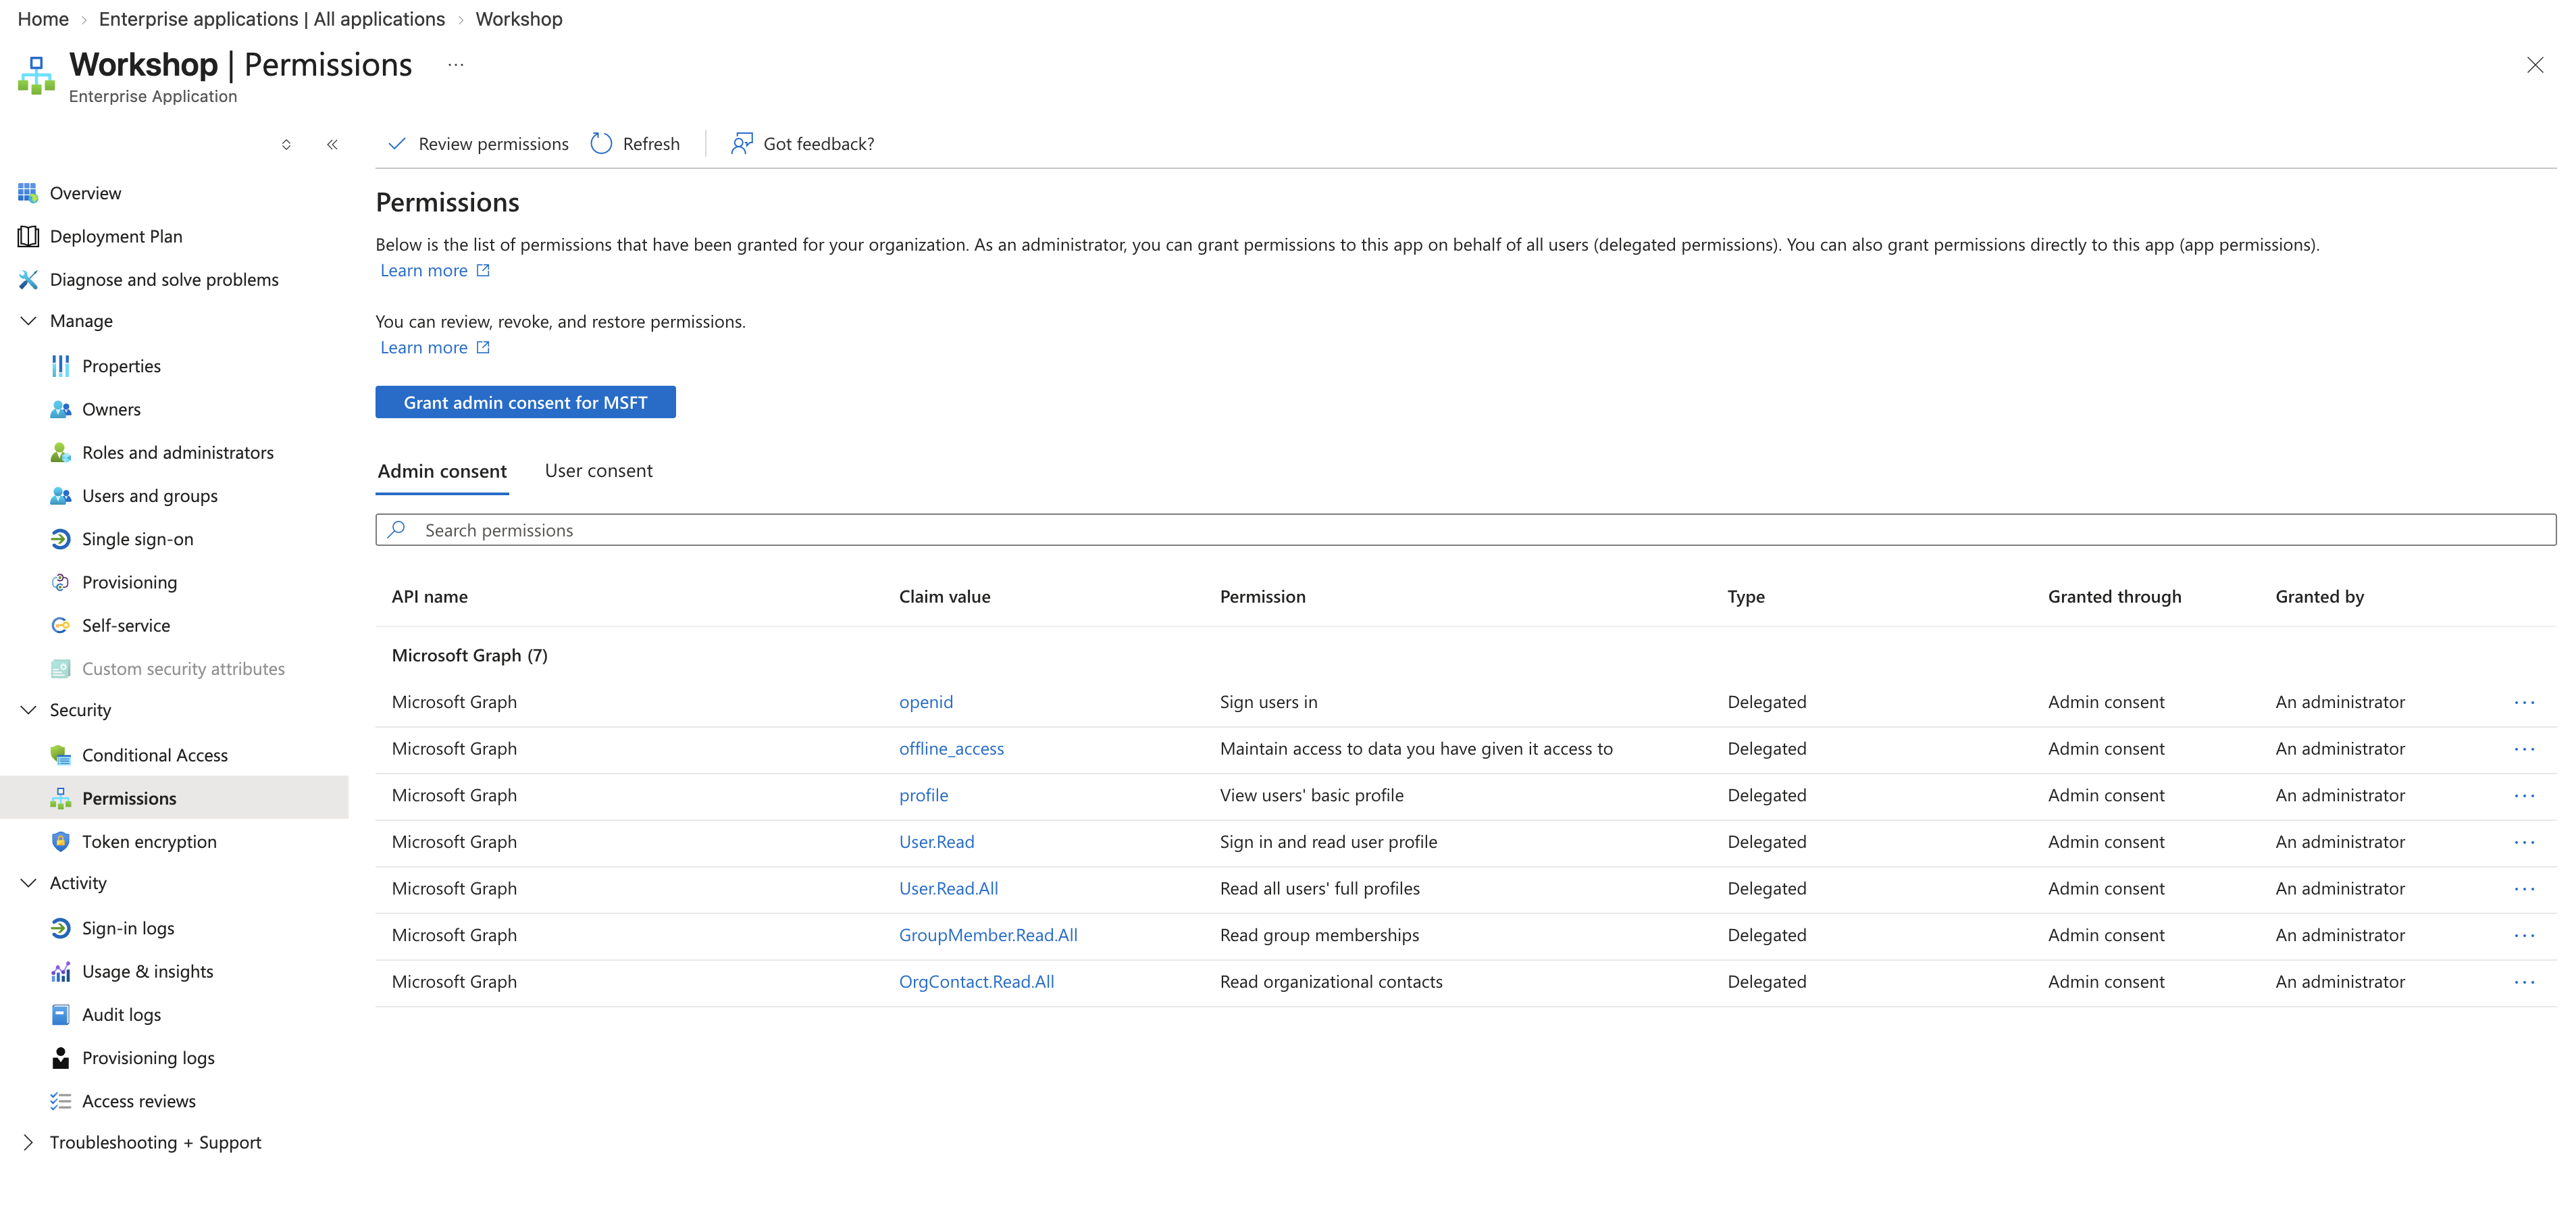The height and width of the screenshot is (1208, 2576).
Task: Click the Conditional Access icon
Action: 61,755
